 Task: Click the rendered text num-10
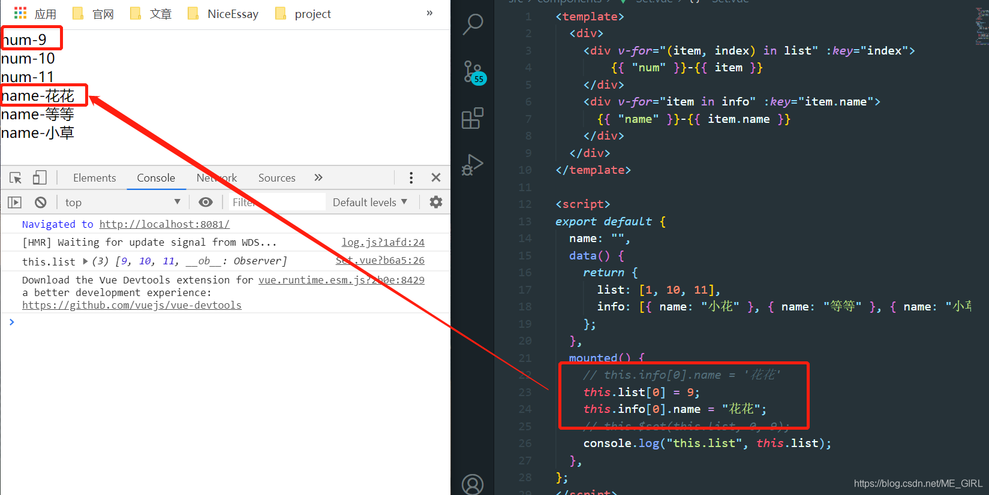[x=28, y=59]
